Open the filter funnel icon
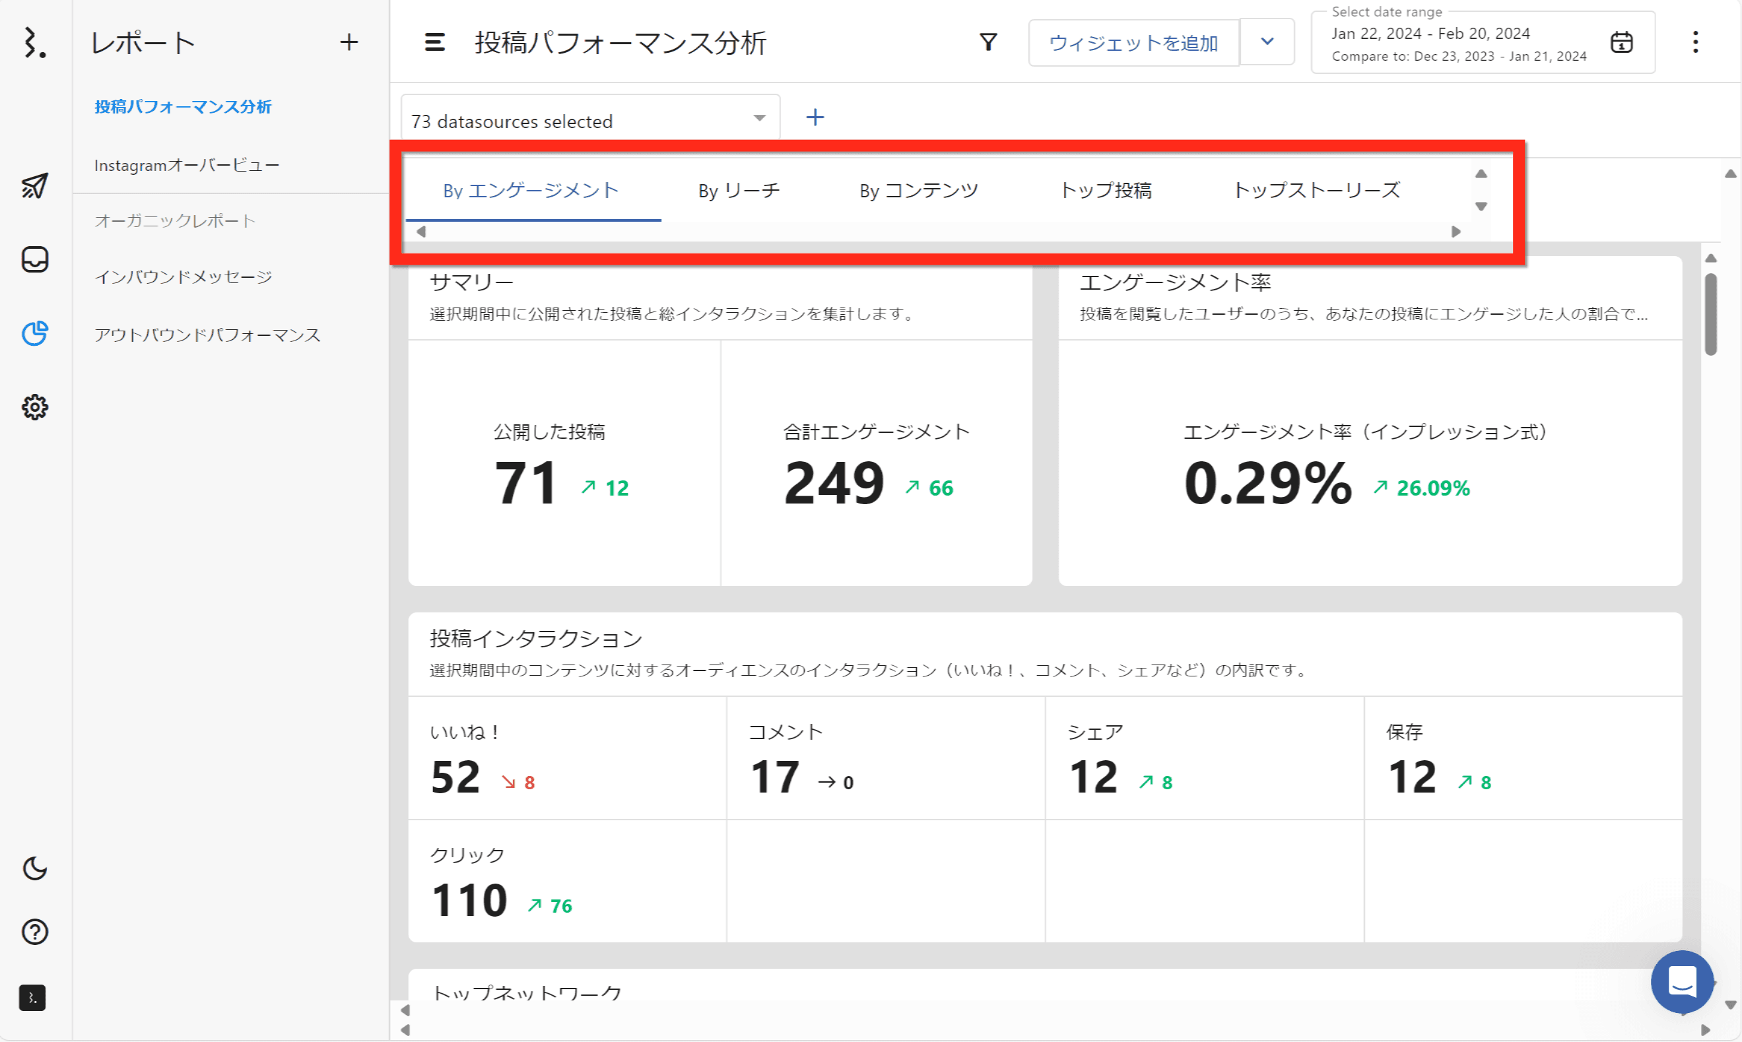This screenshot has height=1042, width=1742. tap(988, 42)
